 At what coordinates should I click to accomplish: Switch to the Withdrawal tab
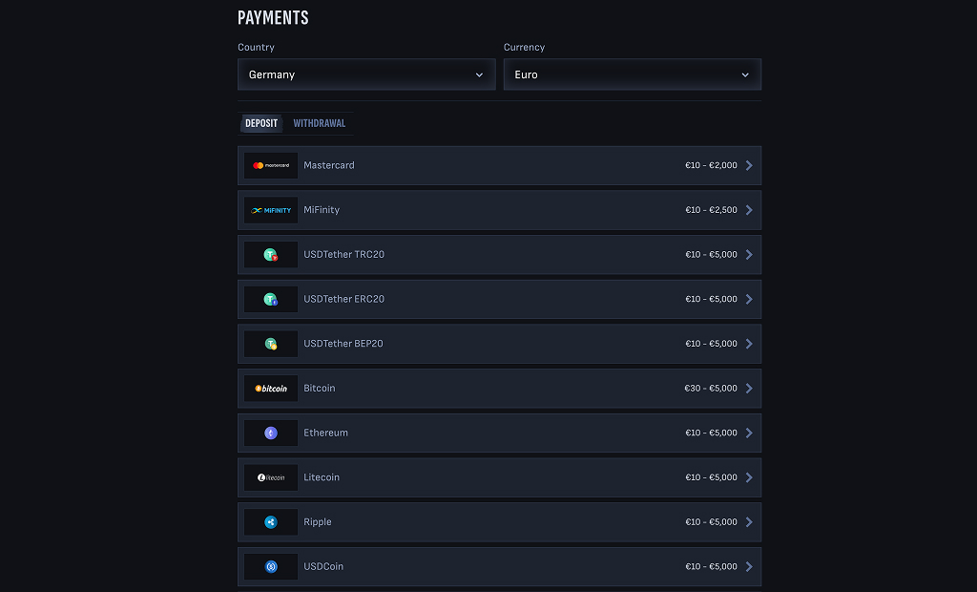(x=320, y=122)
